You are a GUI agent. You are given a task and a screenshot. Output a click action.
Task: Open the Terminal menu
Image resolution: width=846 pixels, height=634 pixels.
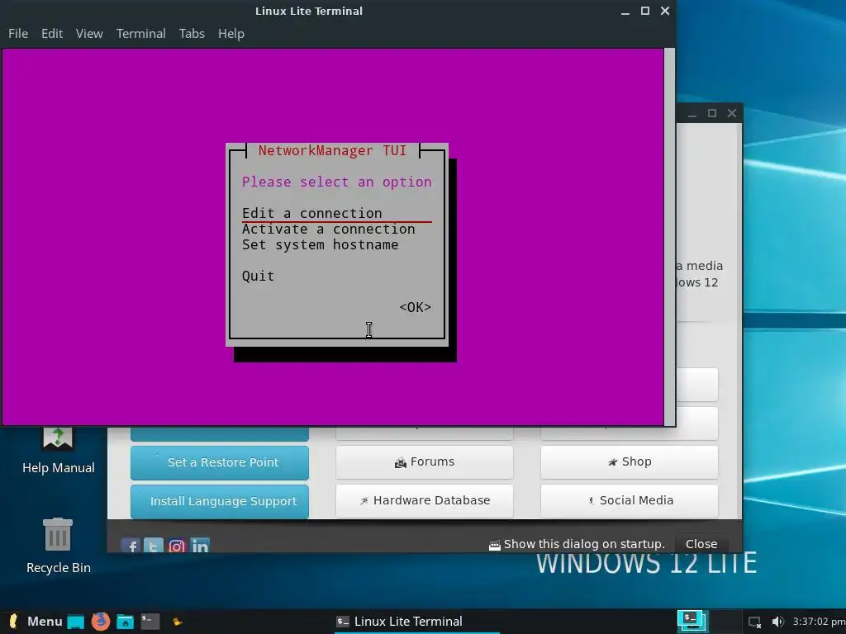(x=140, y=33)
